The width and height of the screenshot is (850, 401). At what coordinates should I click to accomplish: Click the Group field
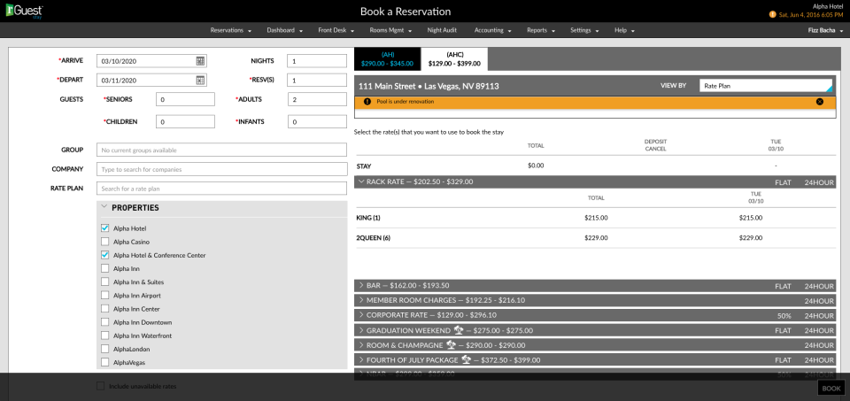pyautogui.click(x=221, y=150)
